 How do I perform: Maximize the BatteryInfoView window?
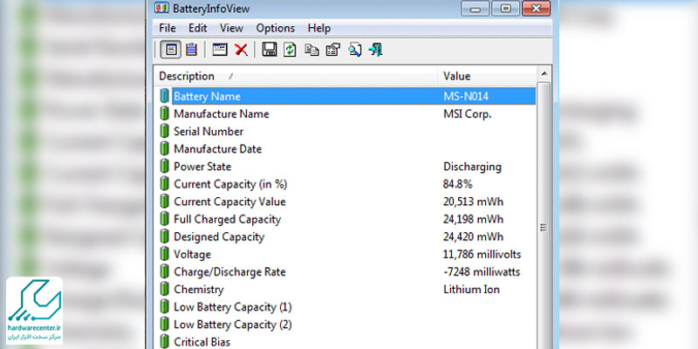(505, 9)
